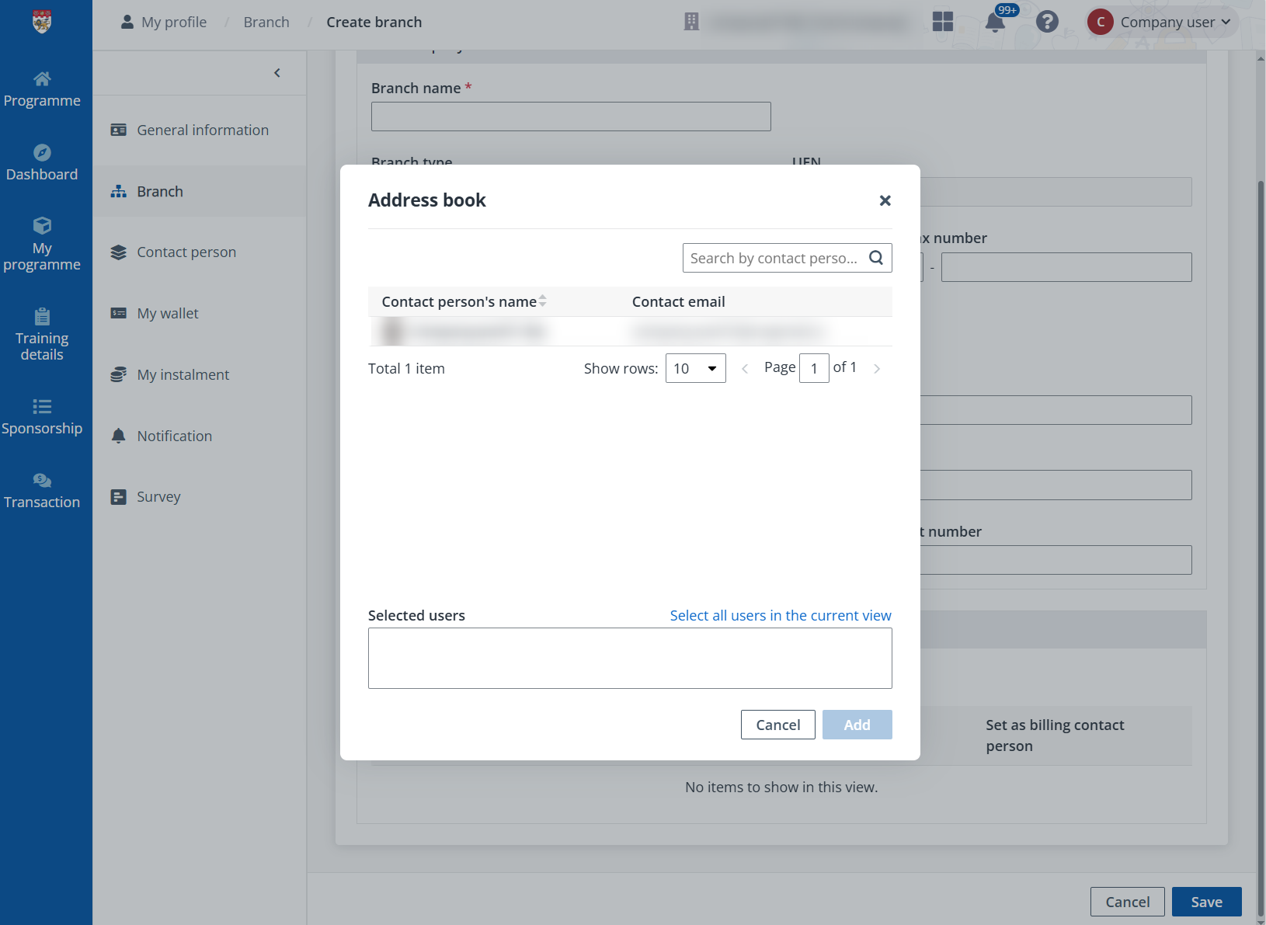Screen dimensions: 1266x925
Task: Click the search magnifier in the Address book
Action: (877, 257)
